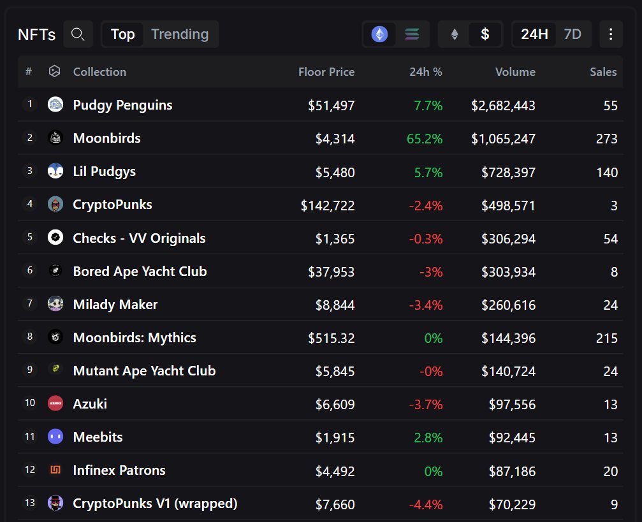Select the 7D time range
This screenshot has height=522, width=642.
[573, 34]
